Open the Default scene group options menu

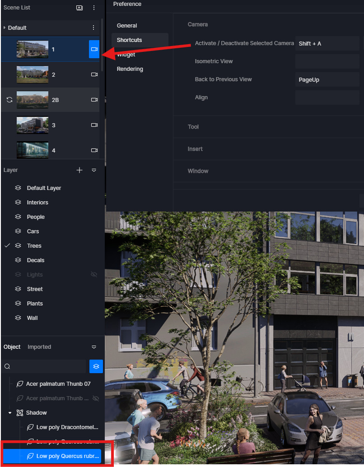coord(93,28)
